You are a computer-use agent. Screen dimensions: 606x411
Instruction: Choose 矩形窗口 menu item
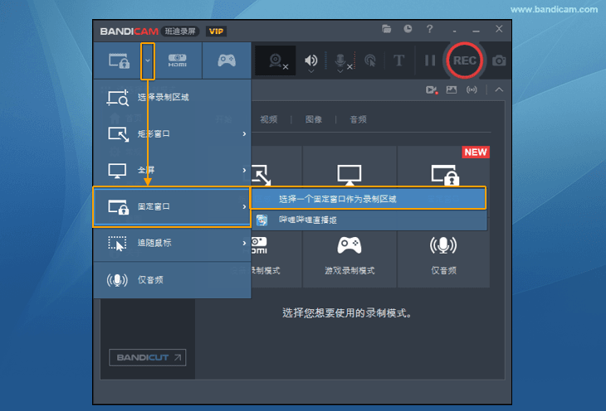tap(172, 134)
